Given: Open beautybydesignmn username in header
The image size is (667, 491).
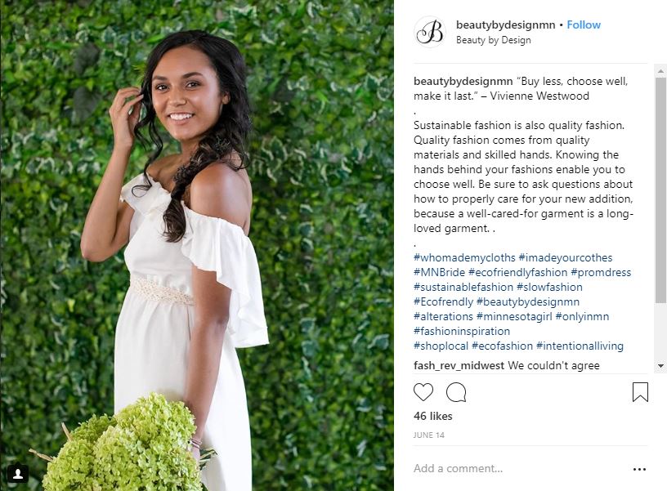Looking at the screenshot, I should pyautogui.click(x=505, y=25).
